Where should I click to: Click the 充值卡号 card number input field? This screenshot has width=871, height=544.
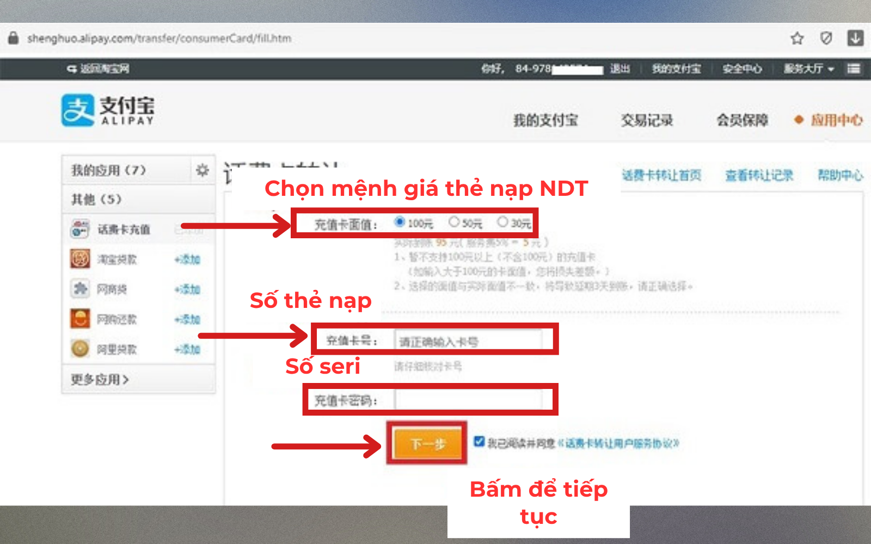click(x=468, y=341)
